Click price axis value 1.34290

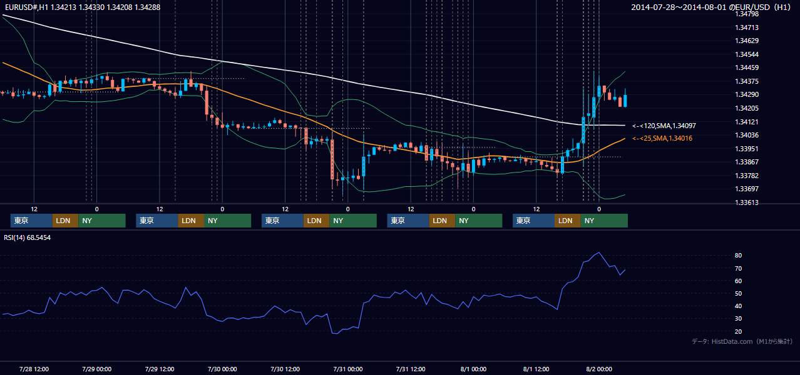click(x=746, y=94)
